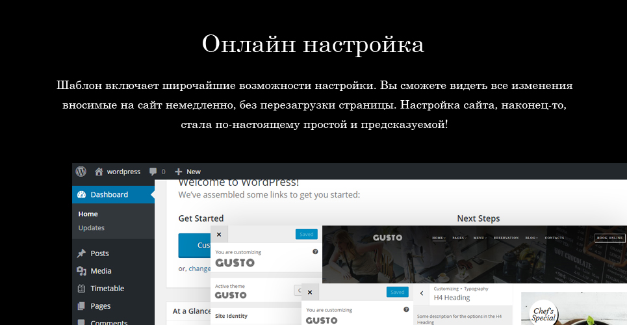The height and width of the screenshot is (325, 627).
Task: Click Saved button in second customizer panel
Action: pyautogui.click(x=398, y=292)
